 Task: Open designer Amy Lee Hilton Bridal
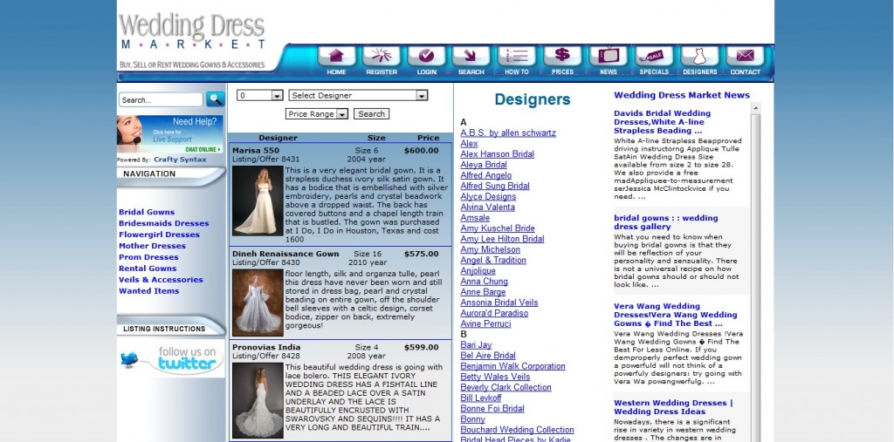(x=502, y=239)
